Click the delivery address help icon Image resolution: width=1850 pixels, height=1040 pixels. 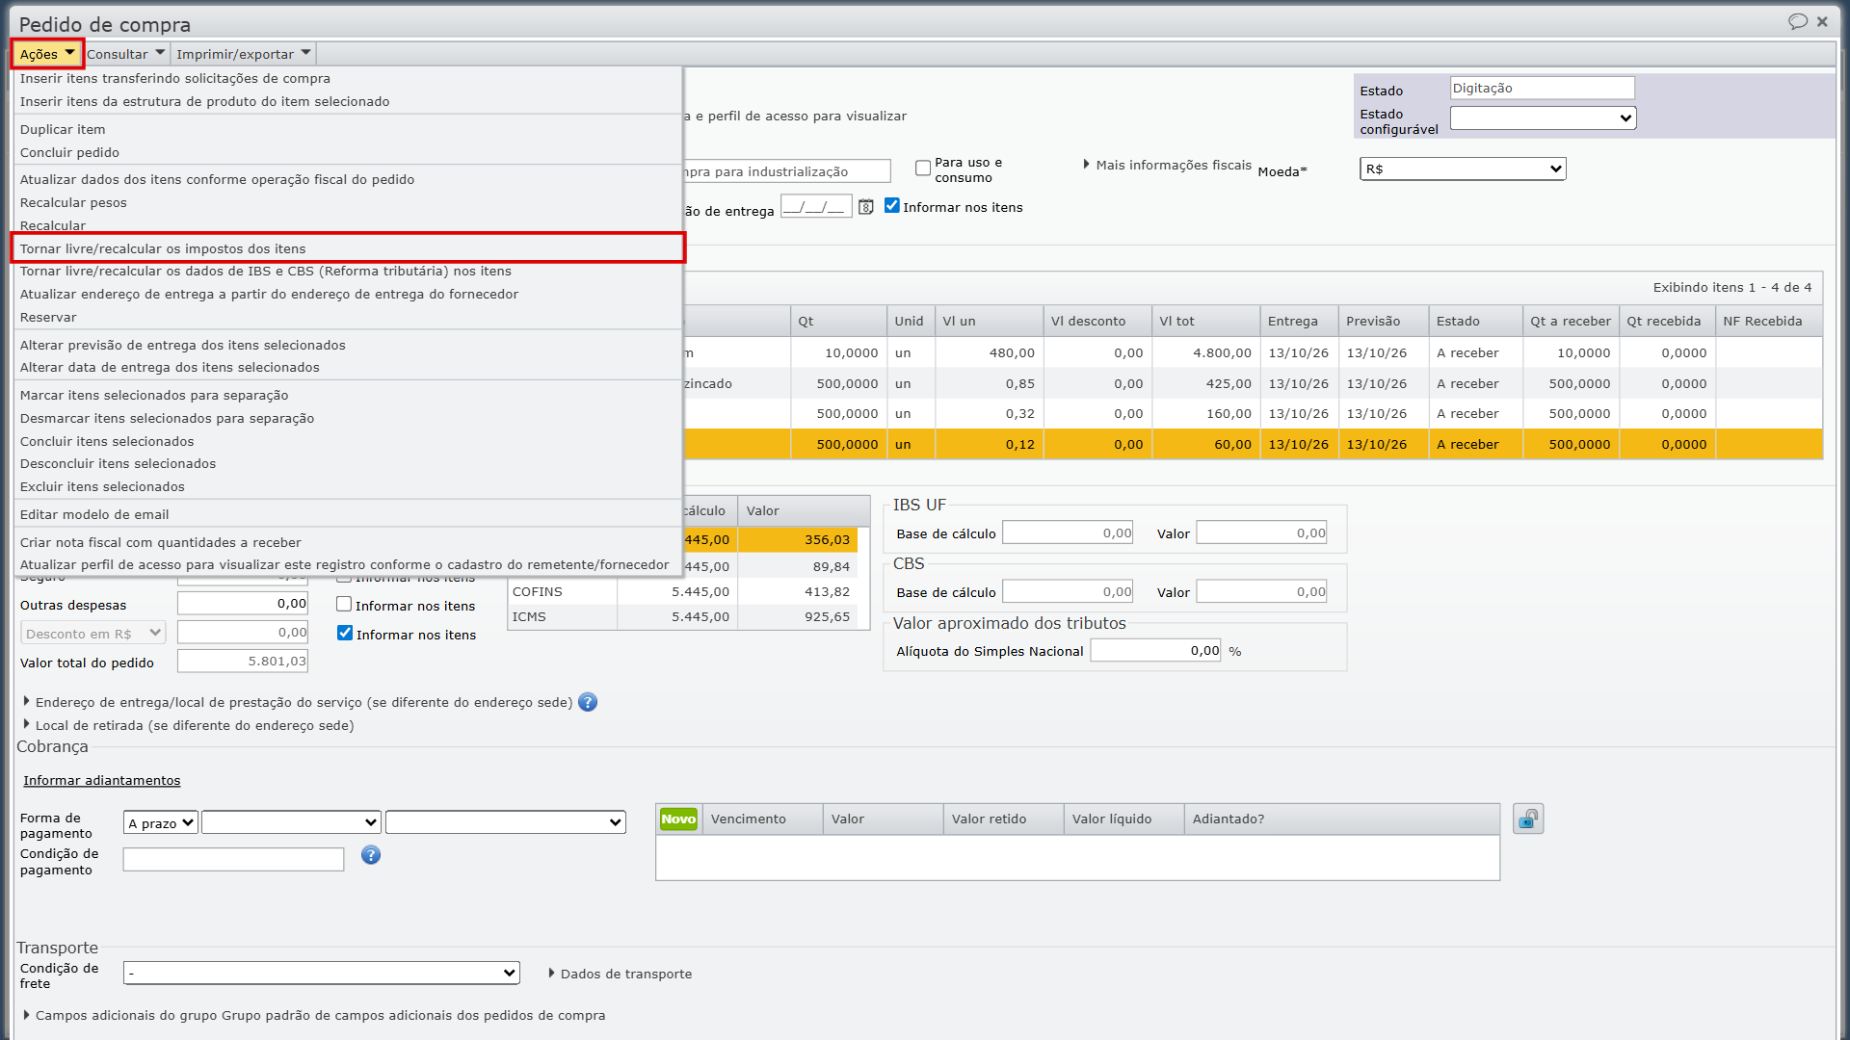(588, 702)
